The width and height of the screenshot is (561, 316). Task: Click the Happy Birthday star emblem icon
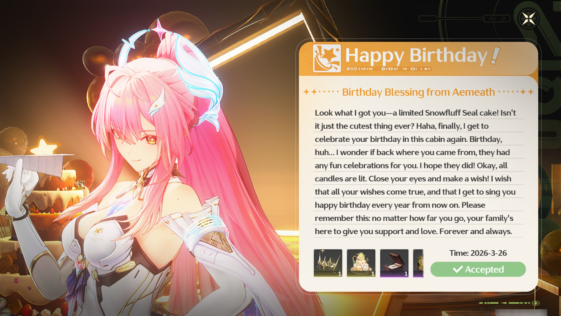pyautogui.click(x=327, y=58)
